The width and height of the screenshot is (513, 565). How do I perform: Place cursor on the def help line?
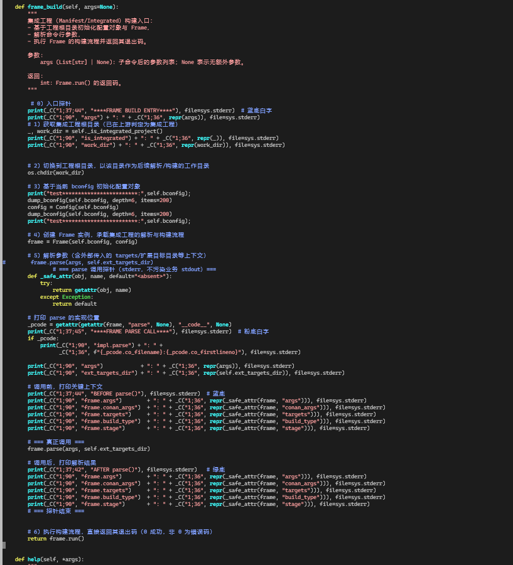coord(49,559)
